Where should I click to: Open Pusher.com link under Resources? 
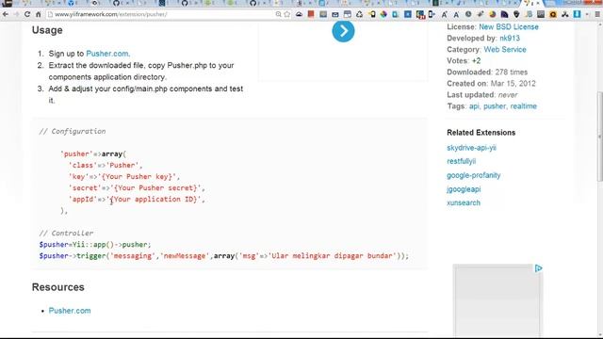tap(70, 311)
